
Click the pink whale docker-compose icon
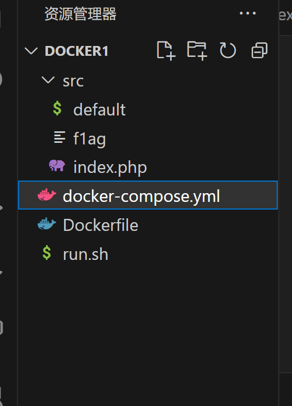click(x=47, y=195)
